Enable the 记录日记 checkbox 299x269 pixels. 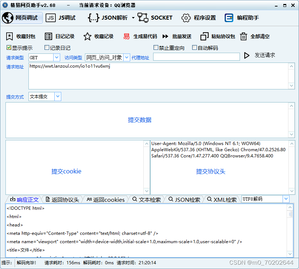47,48
